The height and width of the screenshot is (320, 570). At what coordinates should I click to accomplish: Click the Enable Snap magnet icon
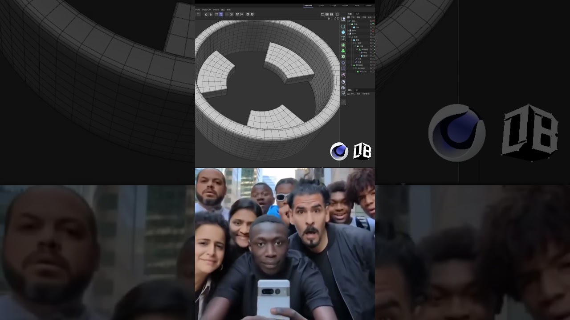pos(206,14)
